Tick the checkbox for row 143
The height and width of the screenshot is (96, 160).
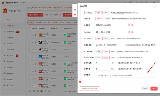(29, 86)
